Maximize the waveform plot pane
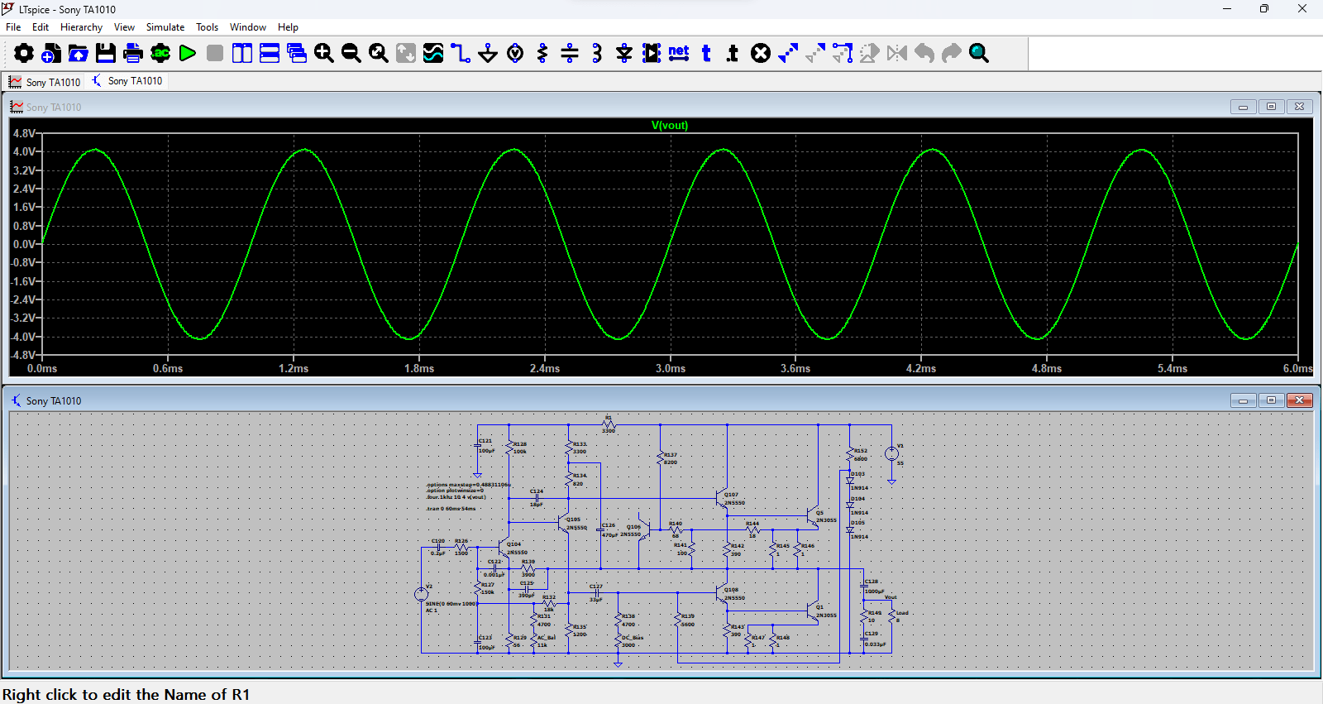Viewport: 1323px width, 704px height. point(1271,107)
